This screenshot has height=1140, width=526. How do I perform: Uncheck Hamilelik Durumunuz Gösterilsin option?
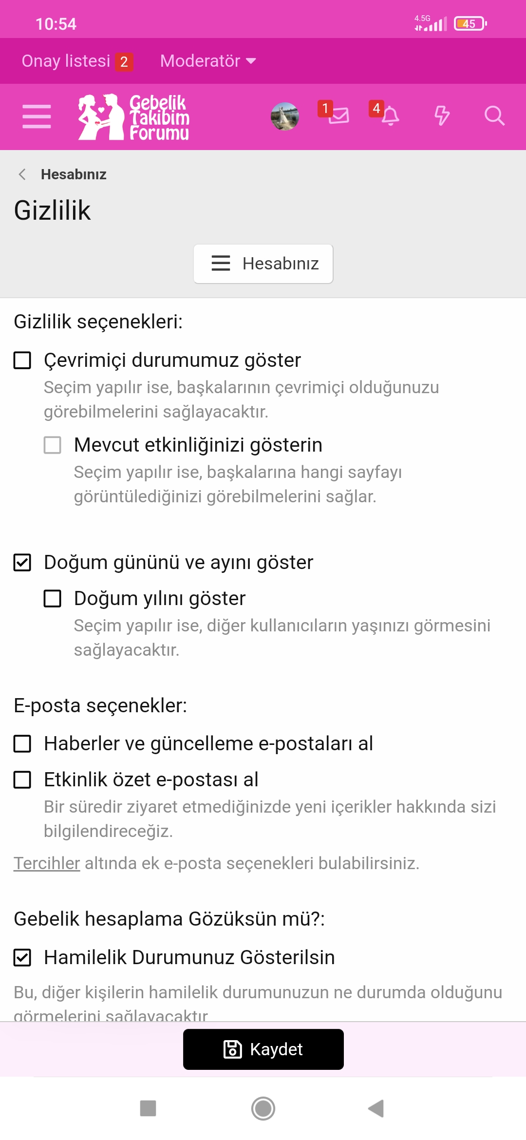(22, 957)
